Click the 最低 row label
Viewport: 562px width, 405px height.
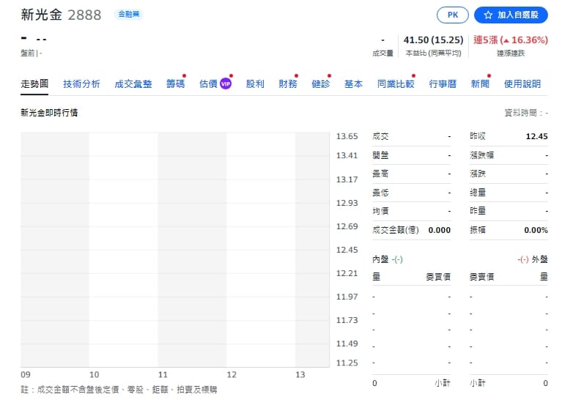click(380, 193)
